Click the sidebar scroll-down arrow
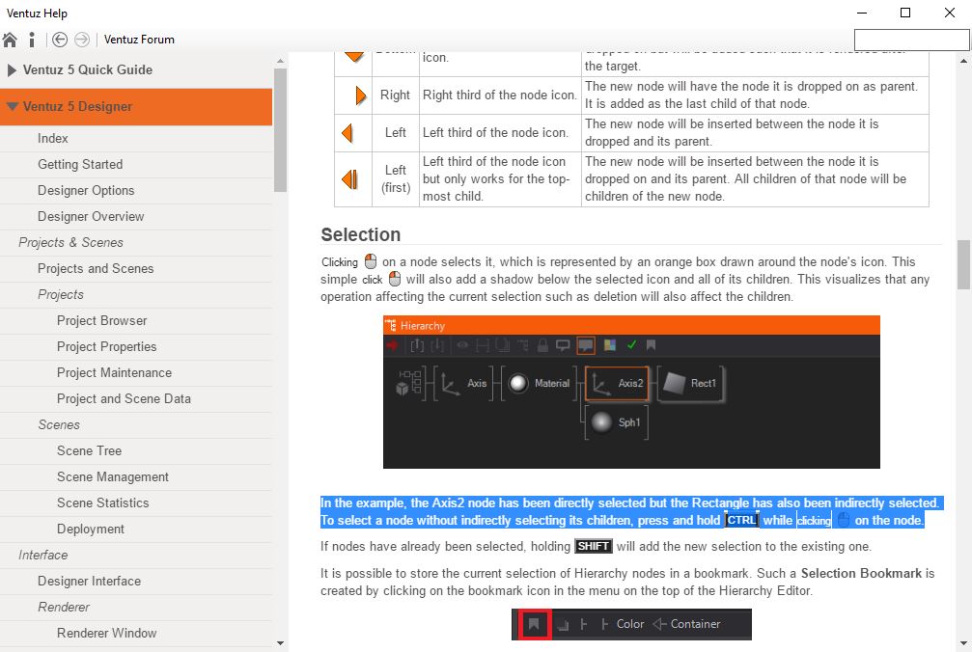This screenshot has width=972, height=652. tap(280, 642)
